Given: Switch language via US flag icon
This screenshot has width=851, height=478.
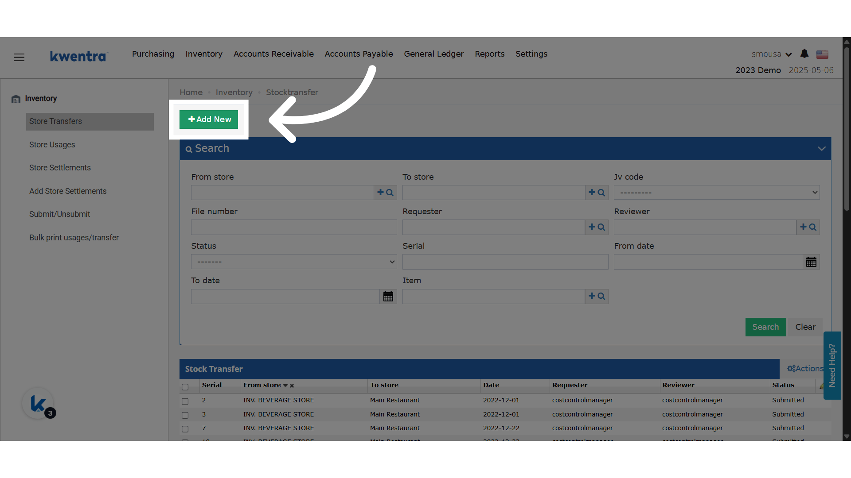Looking at the screenshot, I should (823, 54).
